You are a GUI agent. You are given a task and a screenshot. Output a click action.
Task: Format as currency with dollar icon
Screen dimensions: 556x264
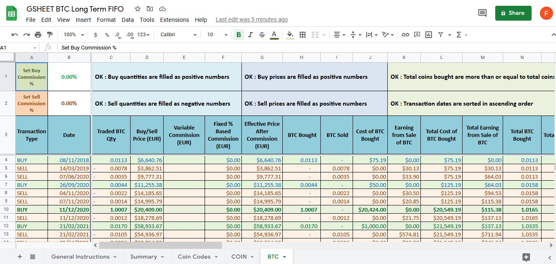click(95, 35)
